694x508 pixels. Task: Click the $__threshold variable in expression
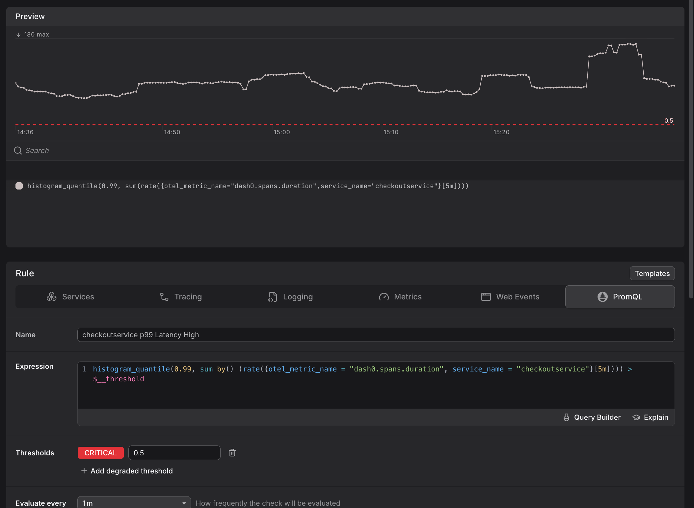(x=119, y=379)
